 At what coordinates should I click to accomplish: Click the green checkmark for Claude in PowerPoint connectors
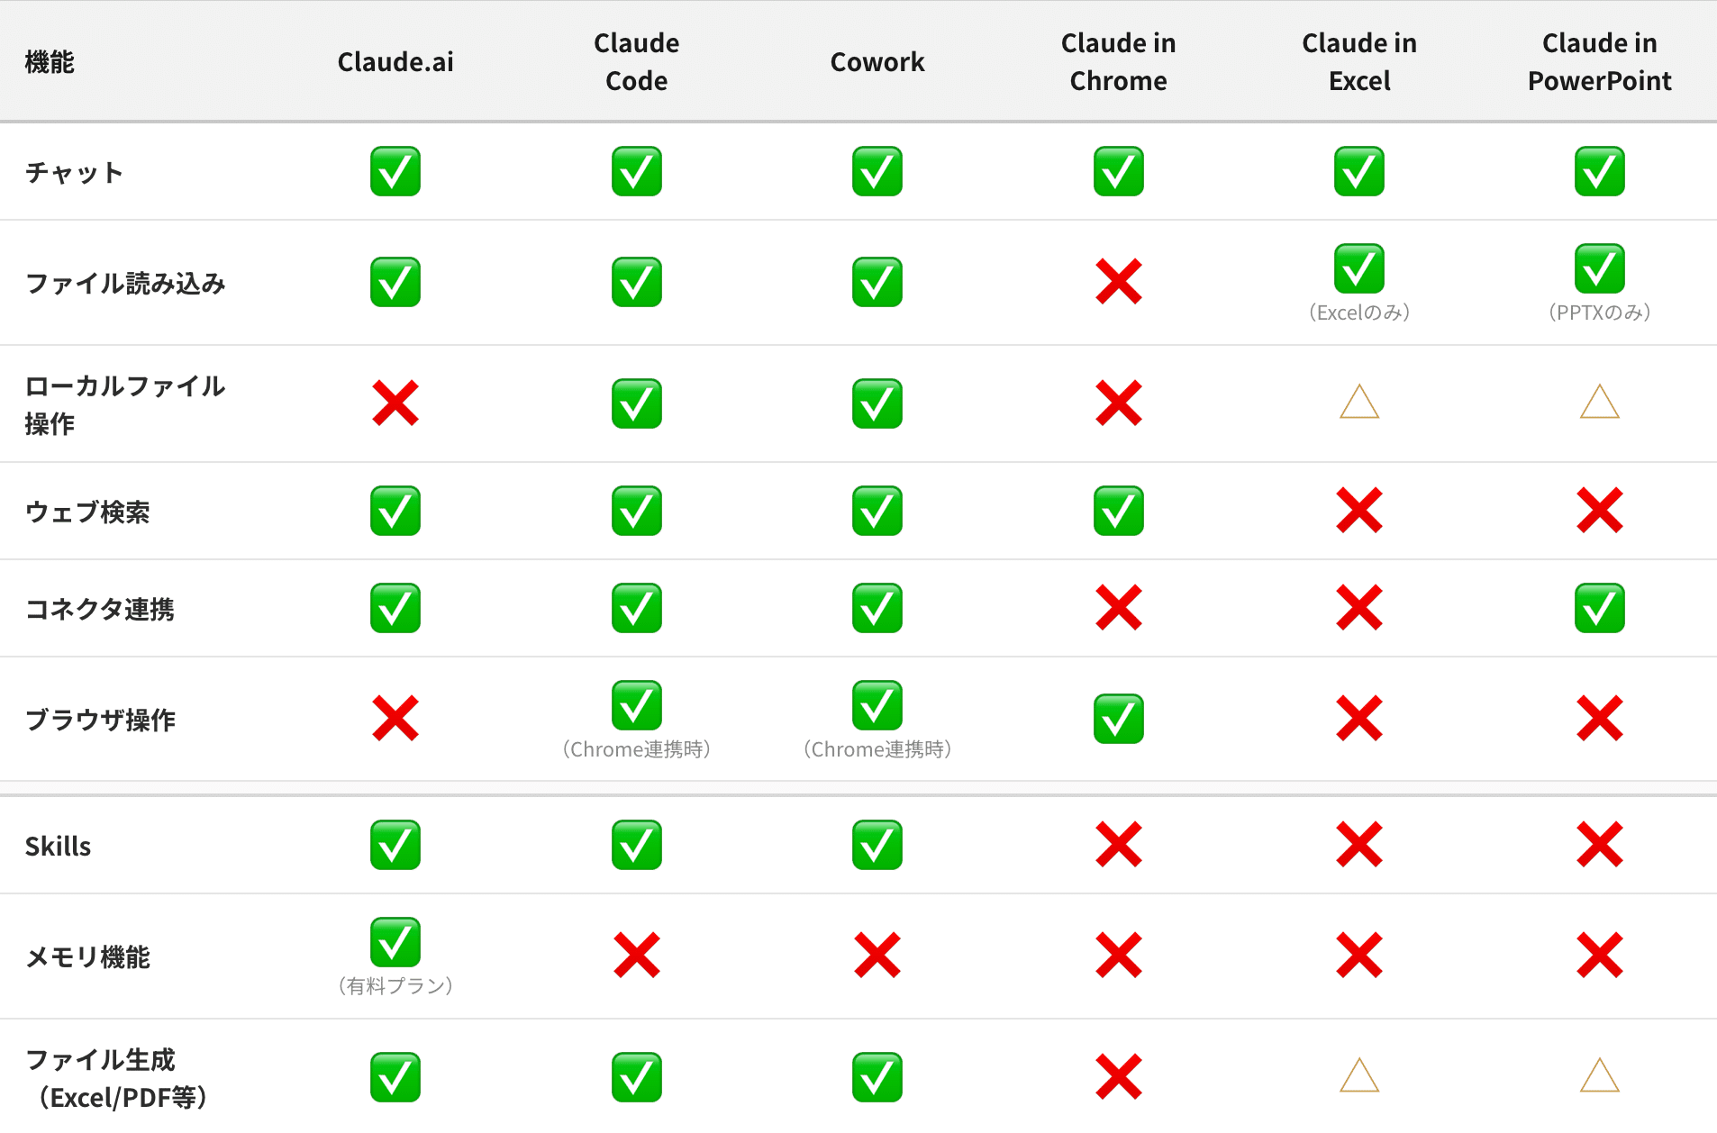(x=1600, y=608)
